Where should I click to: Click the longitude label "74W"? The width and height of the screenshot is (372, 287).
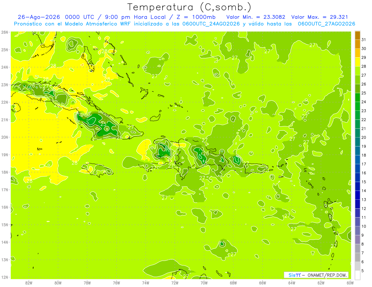tap(145, 283)
